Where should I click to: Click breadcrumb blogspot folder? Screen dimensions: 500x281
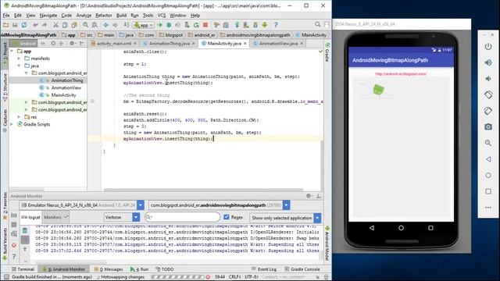click(x=171, y=35)
